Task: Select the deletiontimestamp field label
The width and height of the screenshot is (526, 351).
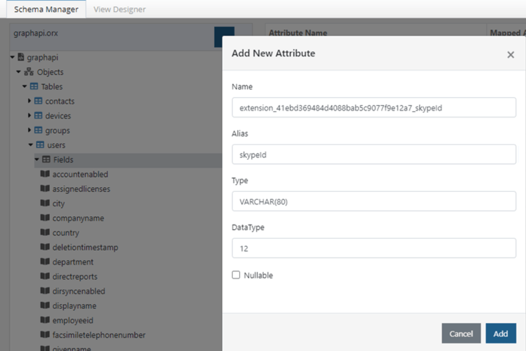Action: tap(85, 247)
